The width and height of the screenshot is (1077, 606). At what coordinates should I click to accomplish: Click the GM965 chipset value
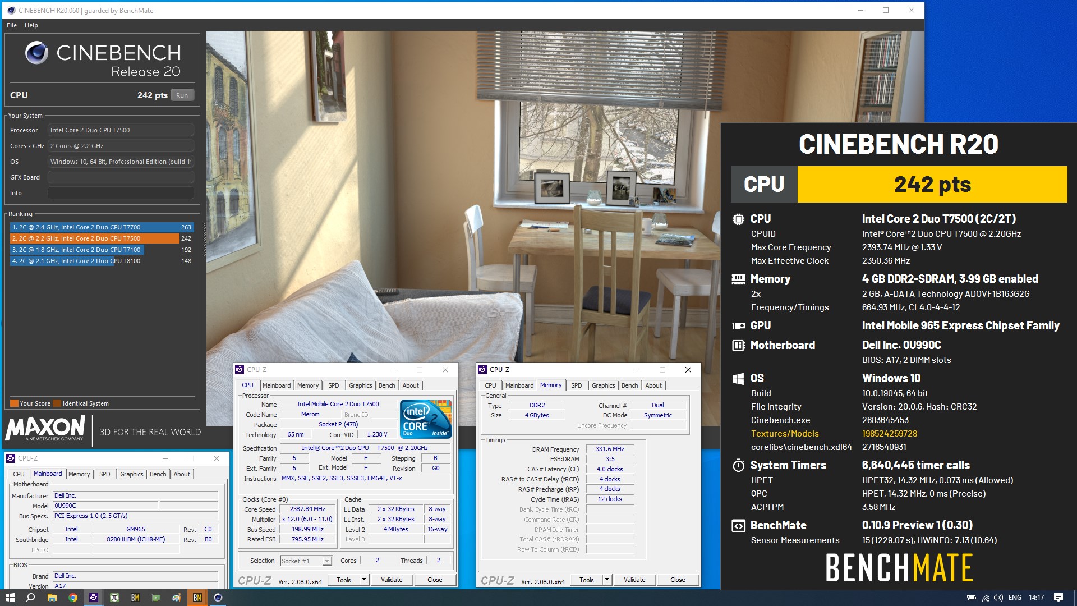pyautogui.click(x=136, y=529)
